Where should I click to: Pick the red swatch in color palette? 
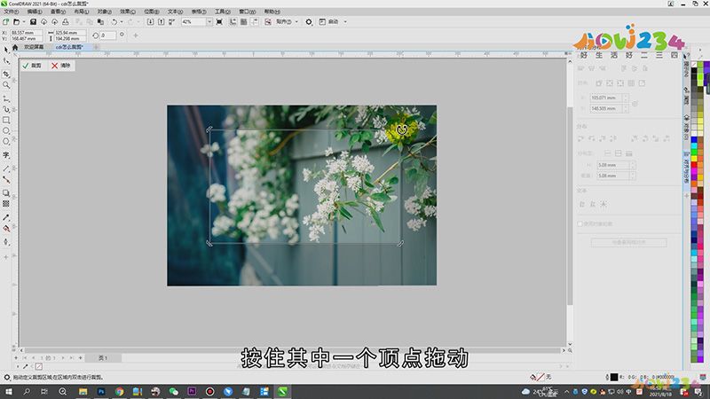coord(694,166)
